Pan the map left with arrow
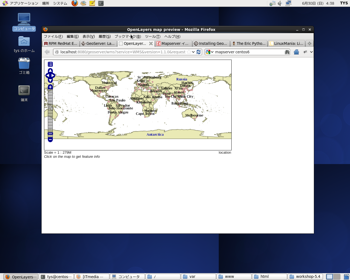This screenshot has width=350, height=280. tap(47, 76)
